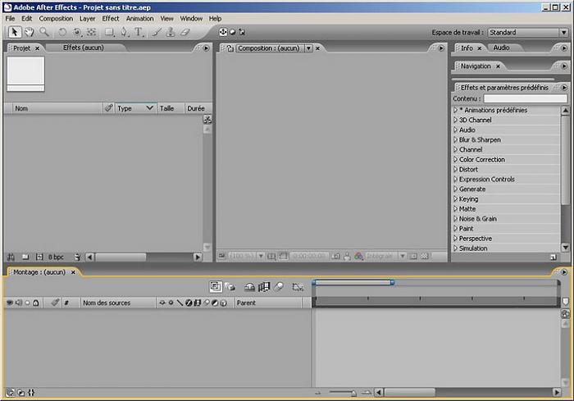The image size is (574, 401).
Task: Create new folder in Projet panel
Action: (x=25, y=257)
